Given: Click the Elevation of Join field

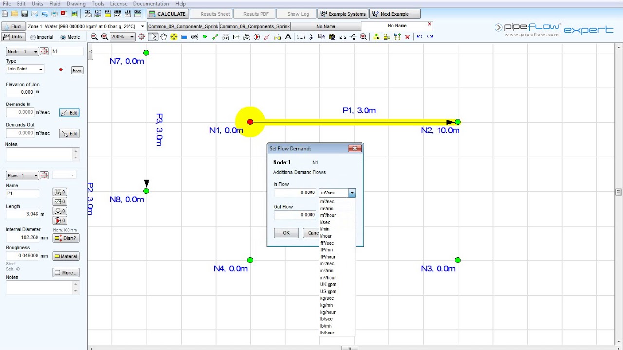Looking at the screenshot, I should 20,92.
